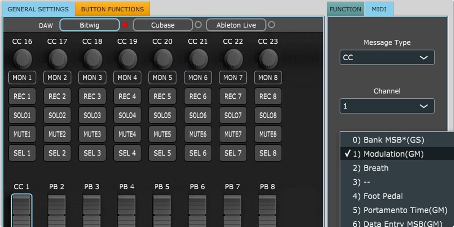The width and height of the screenshot is (454, 227).
Task: Click the CC 21 knob
Action: coord(197,59)
